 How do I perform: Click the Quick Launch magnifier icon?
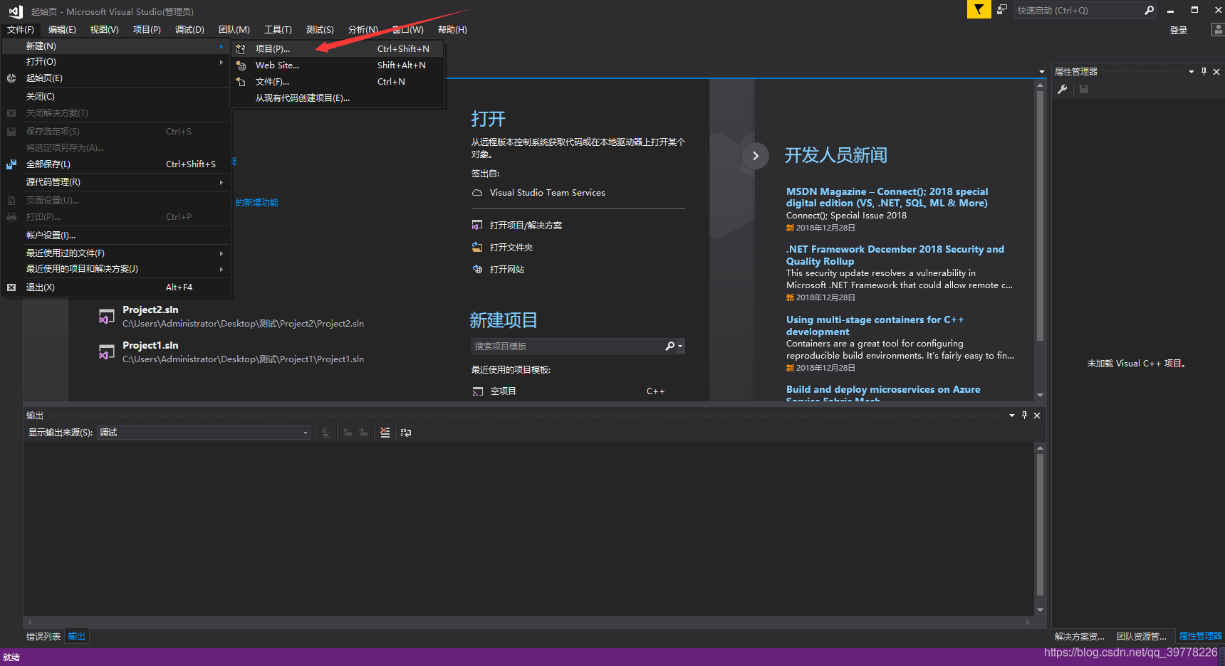click(1149, 10)
